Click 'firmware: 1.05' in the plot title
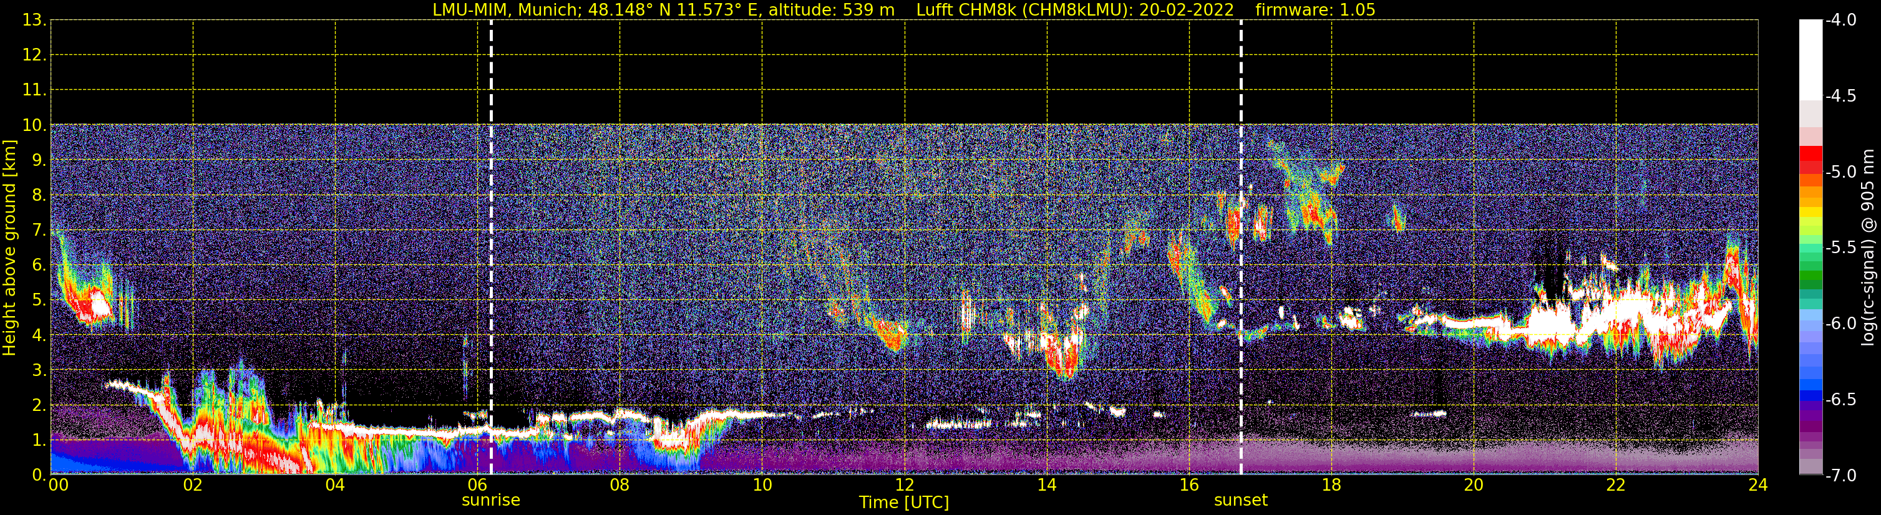 click(x=1315, y=10)
